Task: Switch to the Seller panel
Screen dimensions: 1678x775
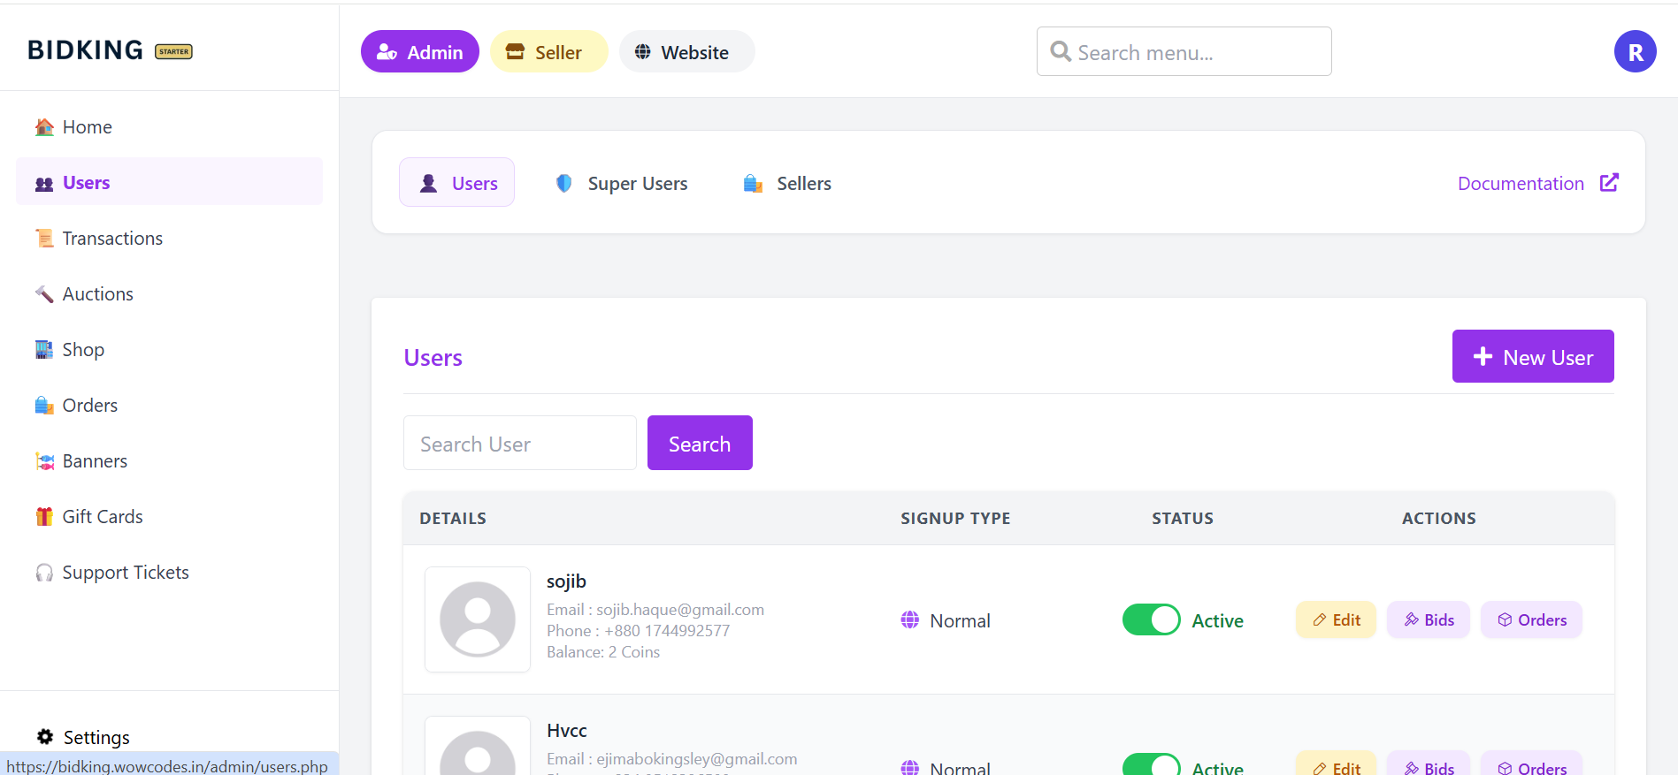Action: pyautogui.click(x=549, y=52)
